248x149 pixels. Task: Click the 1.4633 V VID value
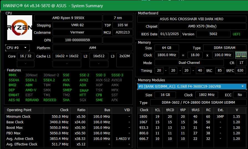(x=123, y=139)
